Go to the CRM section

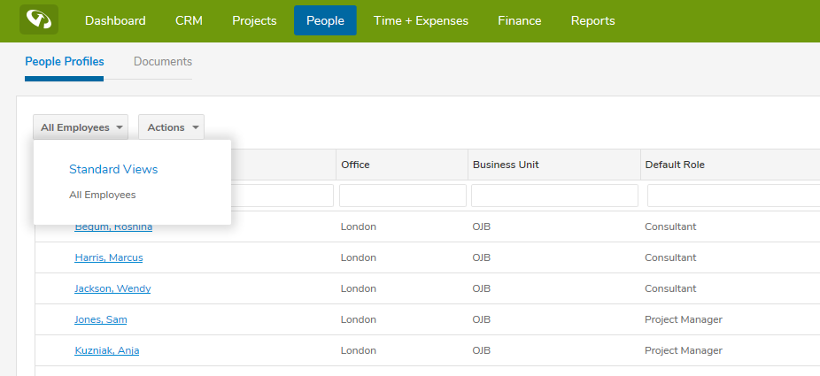click(x=189, y=20)
